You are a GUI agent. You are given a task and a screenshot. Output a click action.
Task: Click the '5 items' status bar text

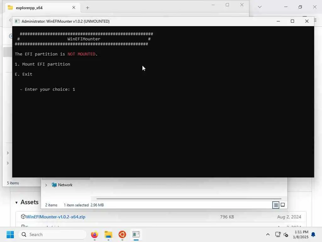13,183
